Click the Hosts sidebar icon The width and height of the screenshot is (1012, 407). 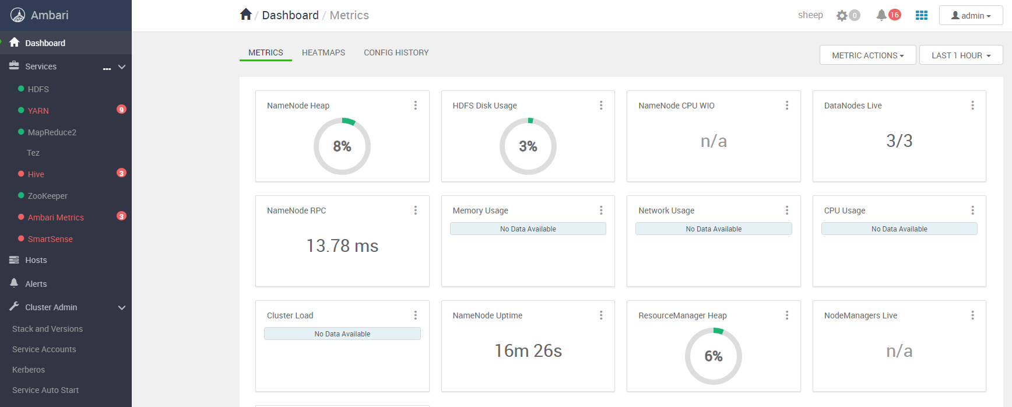point(14,260)
